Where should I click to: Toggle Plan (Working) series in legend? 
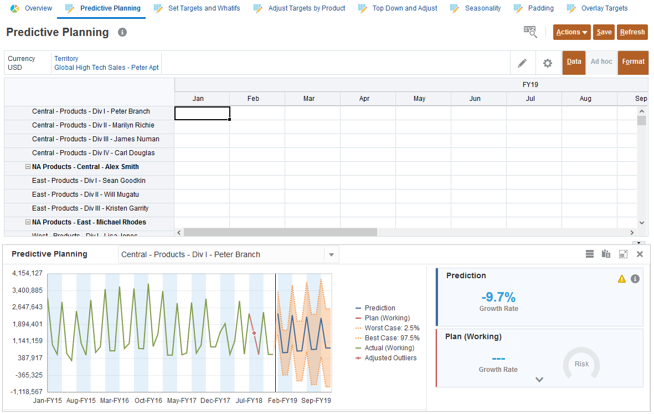(x=383, y=318)
